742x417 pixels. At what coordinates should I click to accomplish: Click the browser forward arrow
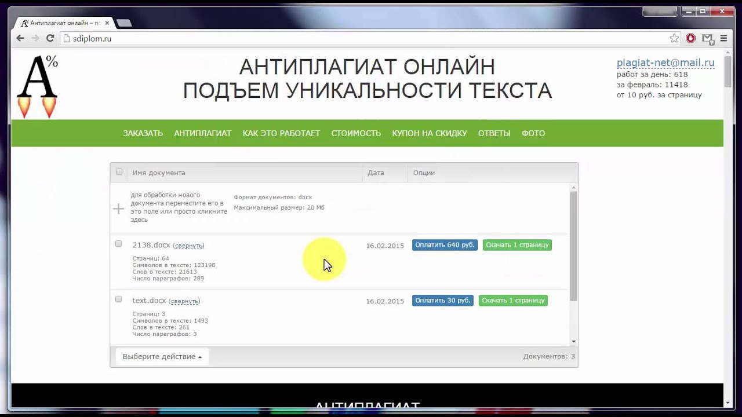click(x=35, y=38)
